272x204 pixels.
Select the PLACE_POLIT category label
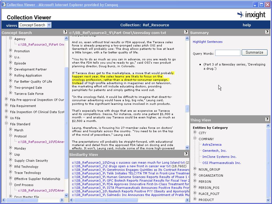(x=209, y=194)
